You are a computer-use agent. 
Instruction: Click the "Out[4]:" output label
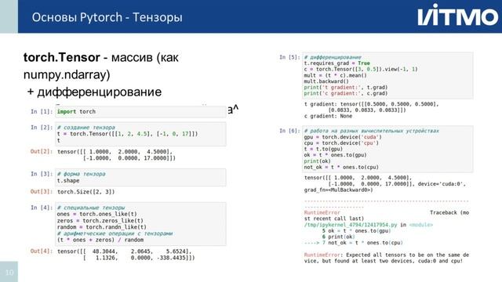[42, 251]
